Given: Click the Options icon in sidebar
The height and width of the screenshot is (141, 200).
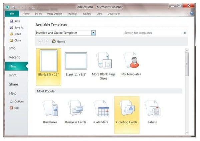Looking at the screenshot, I should 11,101.
